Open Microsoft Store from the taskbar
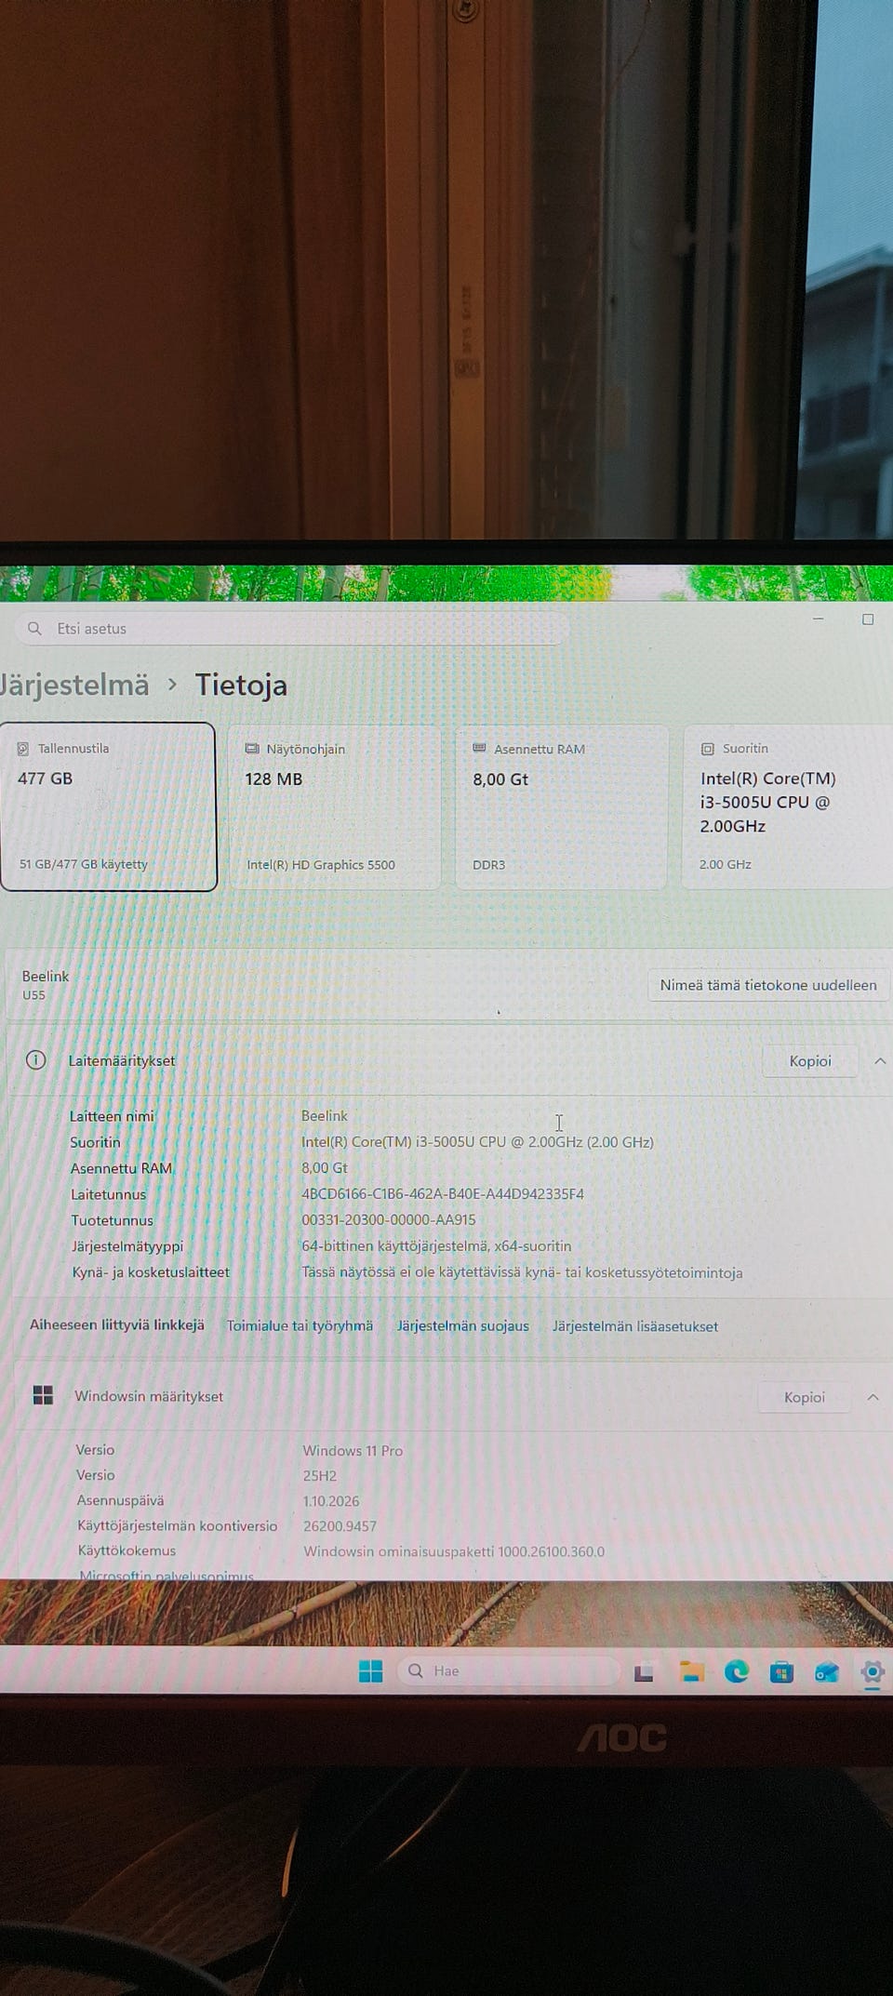 click(x=781, y=1672)
